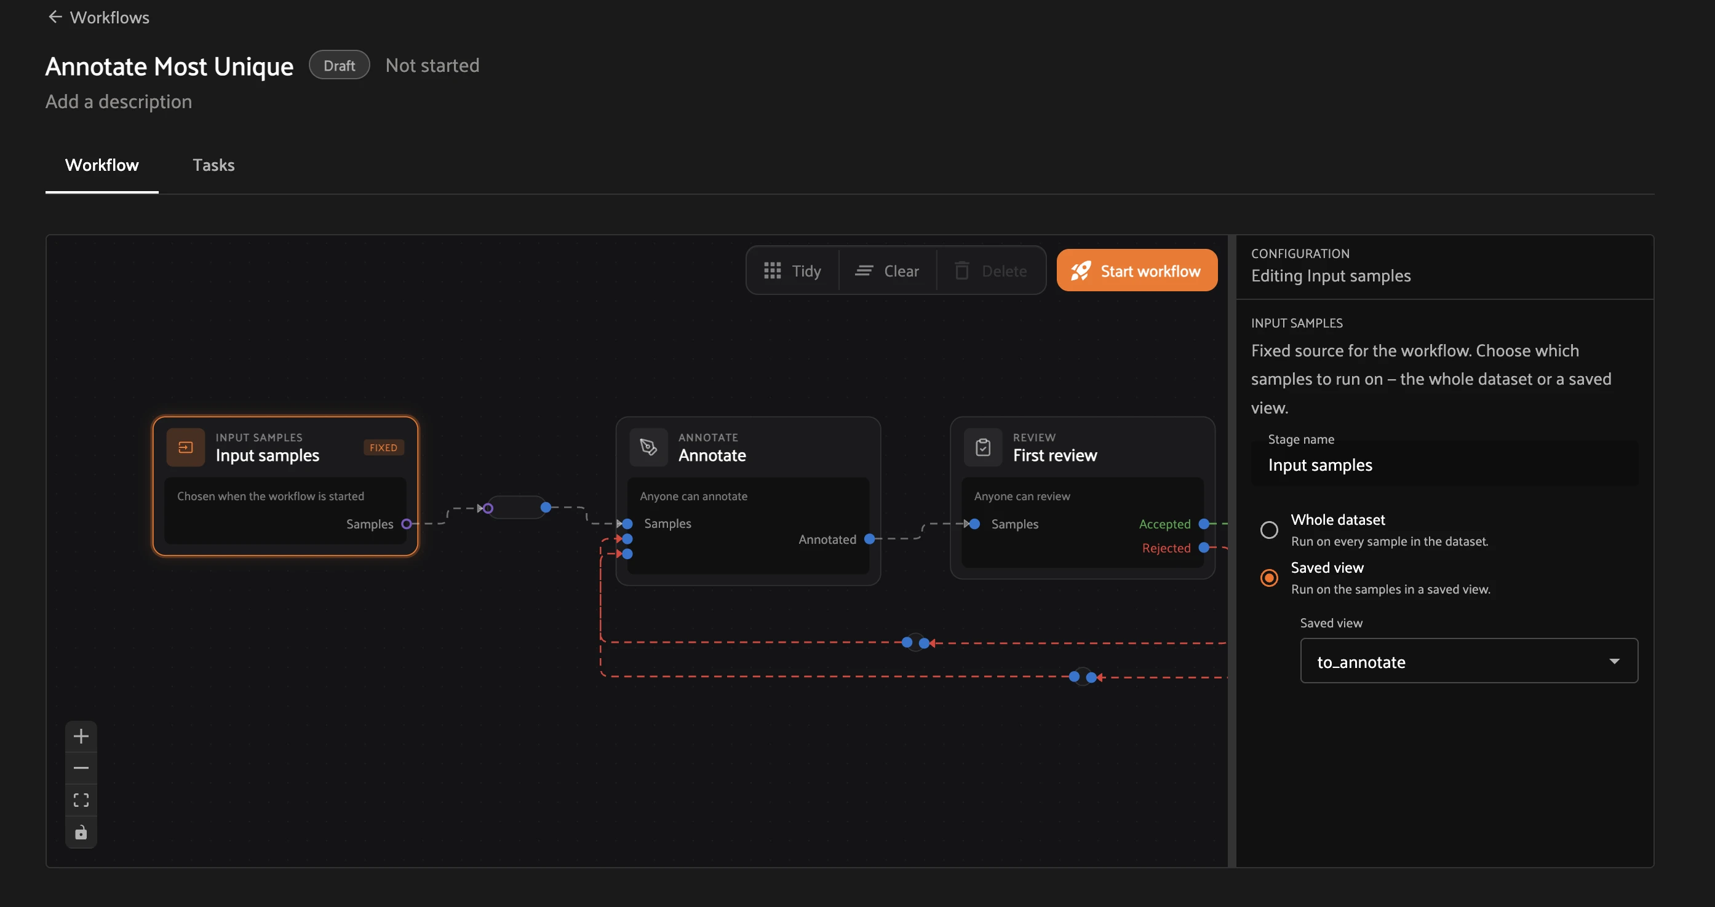Open the Saved view dropdown showing to_annotate
Screen dimensions: 1715x907
pyautogui.click(x=1469, y=661)
